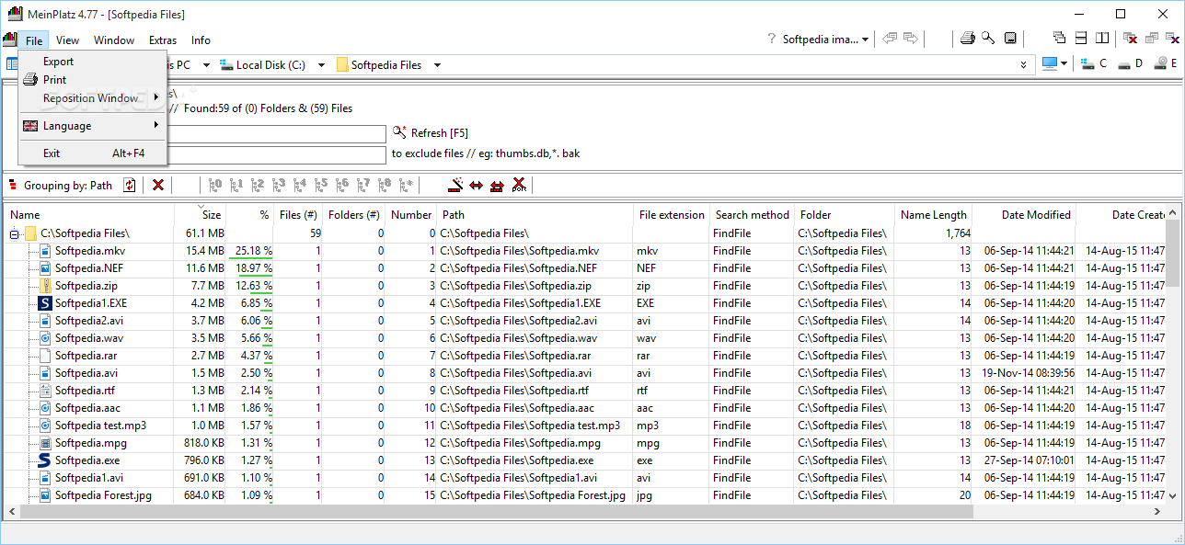This screenshot has width=1185, height=545.
Task: Click the Print toolbar icon
Action: pyautogui.click(x=967, y=39)
